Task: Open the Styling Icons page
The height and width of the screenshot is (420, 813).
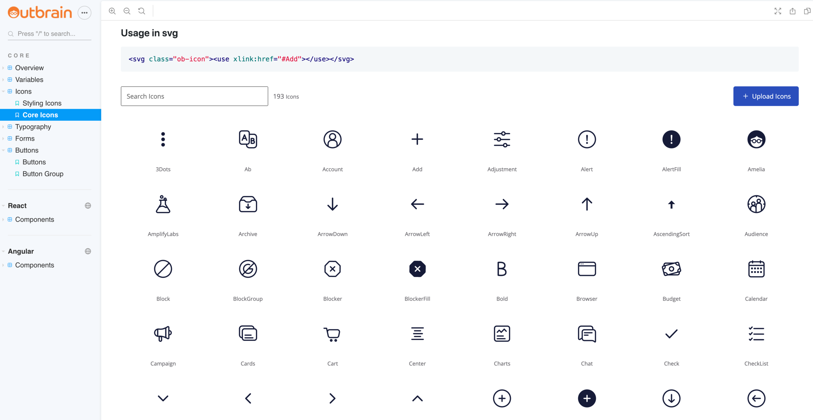Action: pos(42,103)
